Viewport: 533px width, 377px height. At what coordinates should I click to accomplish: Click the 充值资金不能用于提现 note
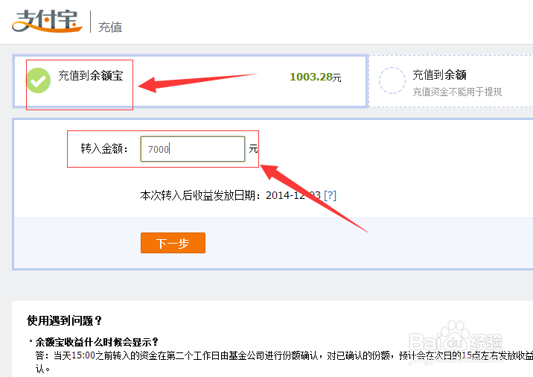tap(457, 92)
